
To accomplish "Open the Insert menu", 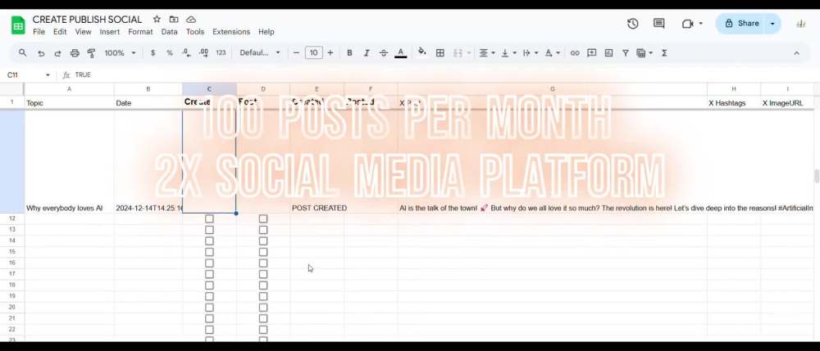I will 110,32.
